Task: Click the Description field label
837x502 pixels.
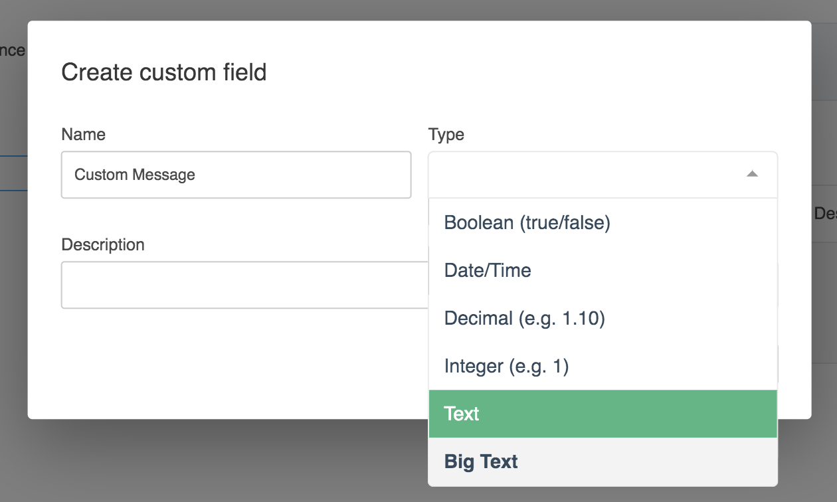Action: pos(102,245)
